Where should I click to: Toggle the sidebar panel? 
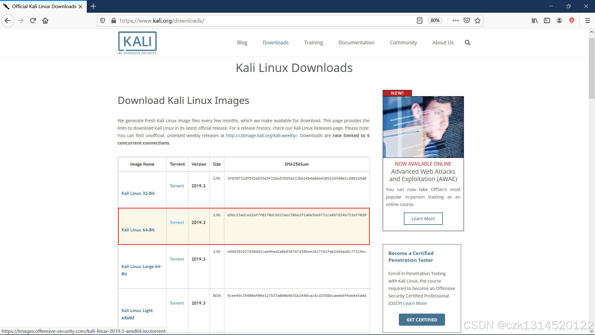547,20
